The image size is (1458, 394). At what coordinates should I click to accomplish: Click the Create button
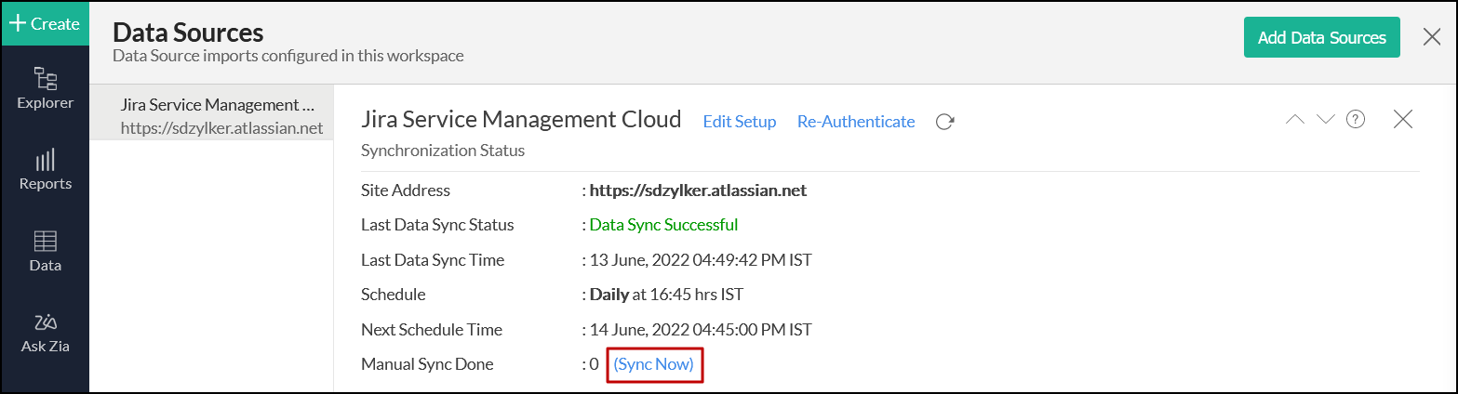(x=45, y=23)
